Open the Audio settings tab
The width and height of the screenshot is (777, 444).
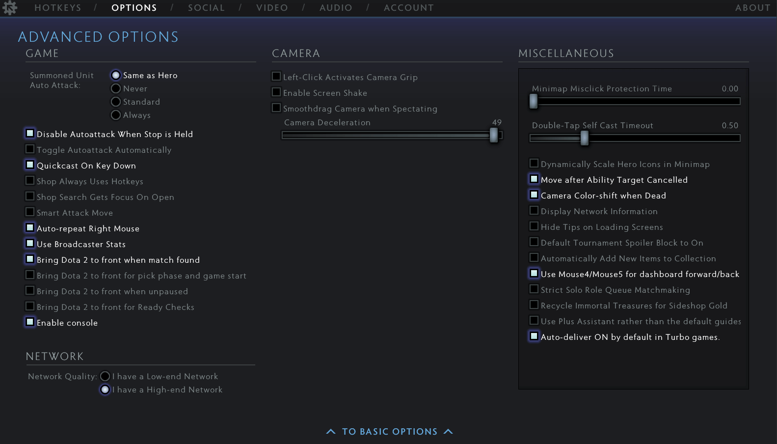click(336, 8)
